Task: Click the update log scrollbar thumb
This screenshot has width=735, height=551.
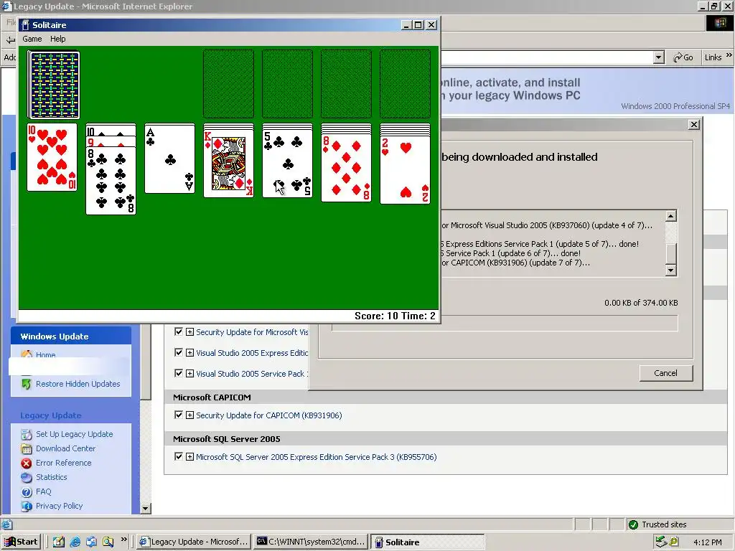Action: click(671, 253)
